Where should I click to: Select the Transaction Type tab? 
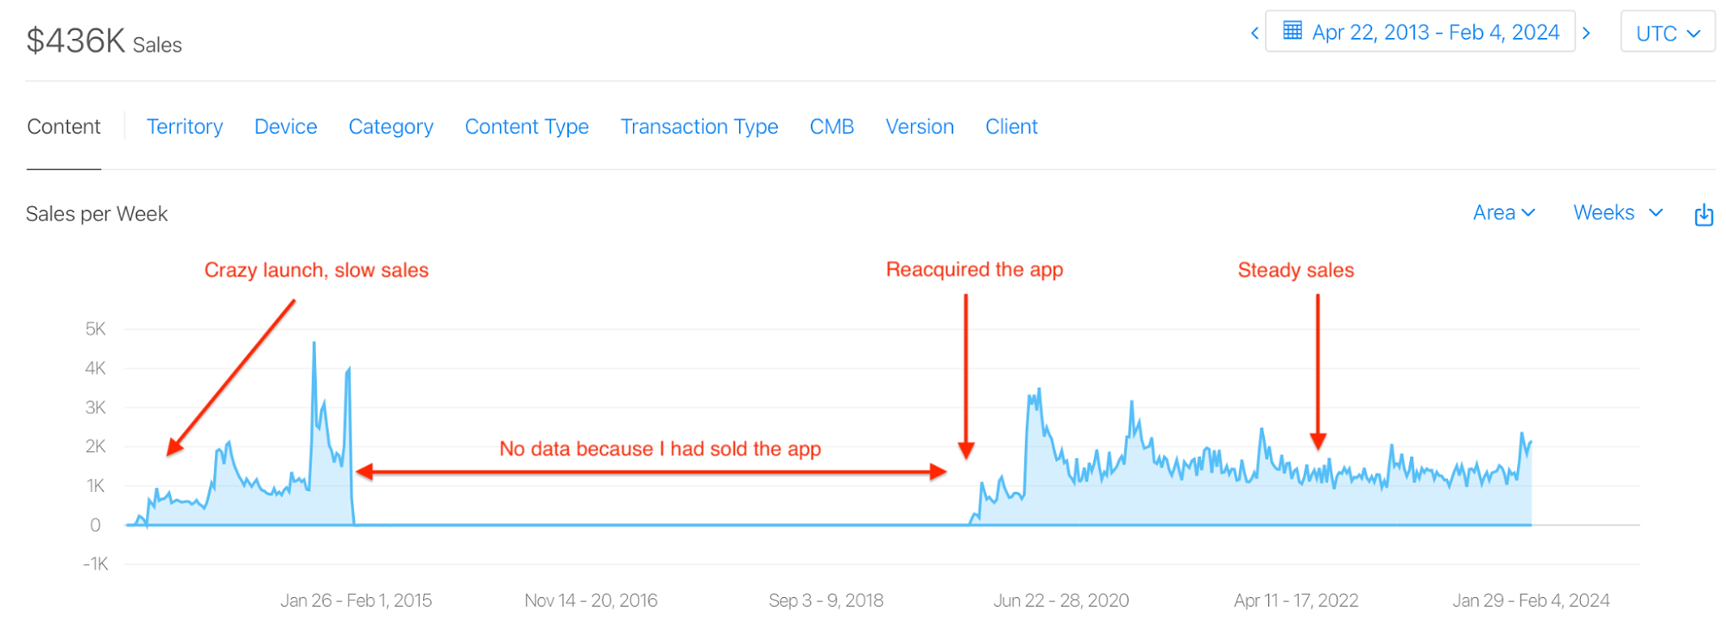click(x=699, y=127)
